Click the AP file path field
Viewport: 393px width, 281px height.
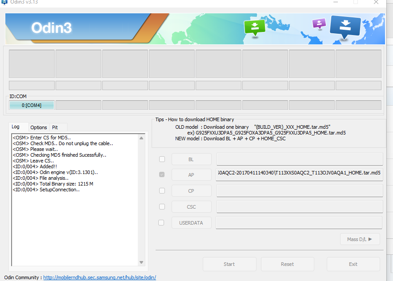point(299,174)
